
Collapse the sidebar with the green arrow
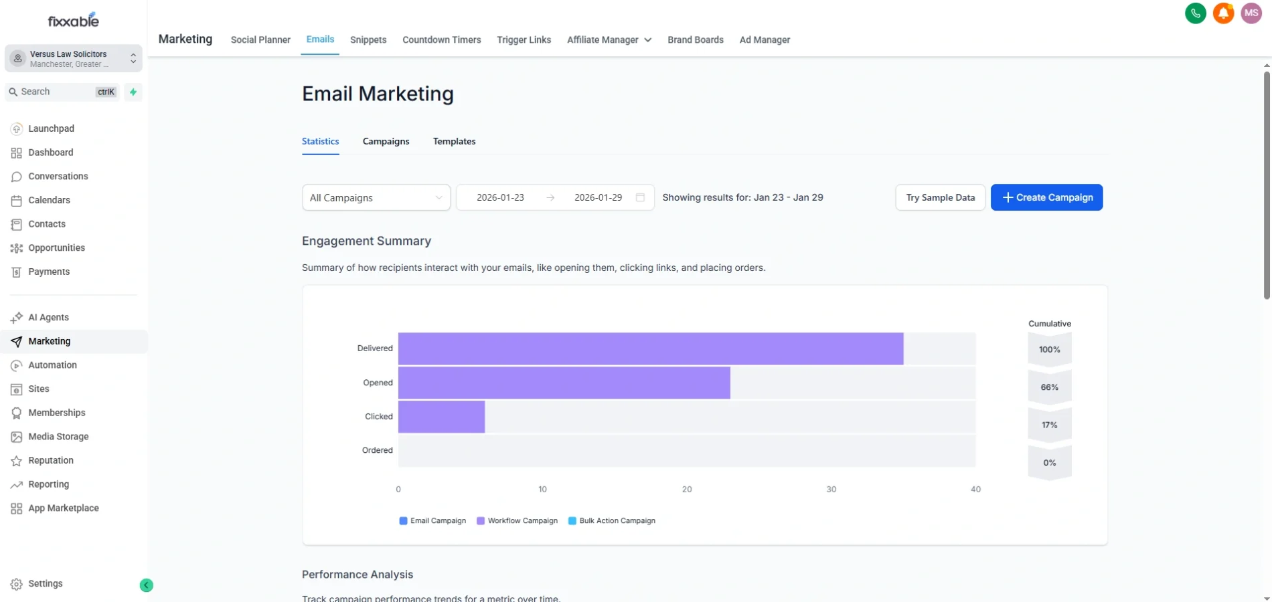147,585
